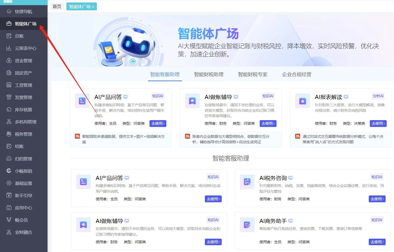Image resolution: width=394 pixels, height=252 pixels.
Task: Click 去使用 on the AI报表解读 card
Action: [x=378, y=123]
